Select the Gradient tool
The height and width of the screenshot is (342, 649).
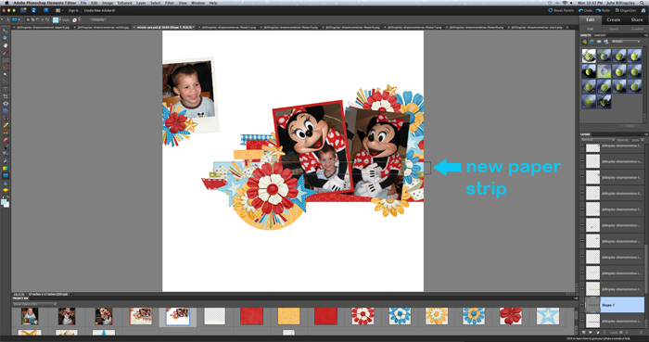6,169
